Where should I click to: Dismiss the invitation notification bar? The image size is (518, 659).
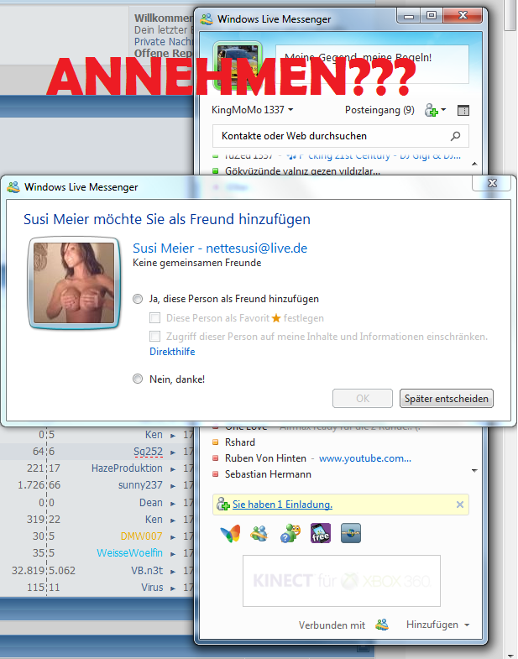[459, 505]
